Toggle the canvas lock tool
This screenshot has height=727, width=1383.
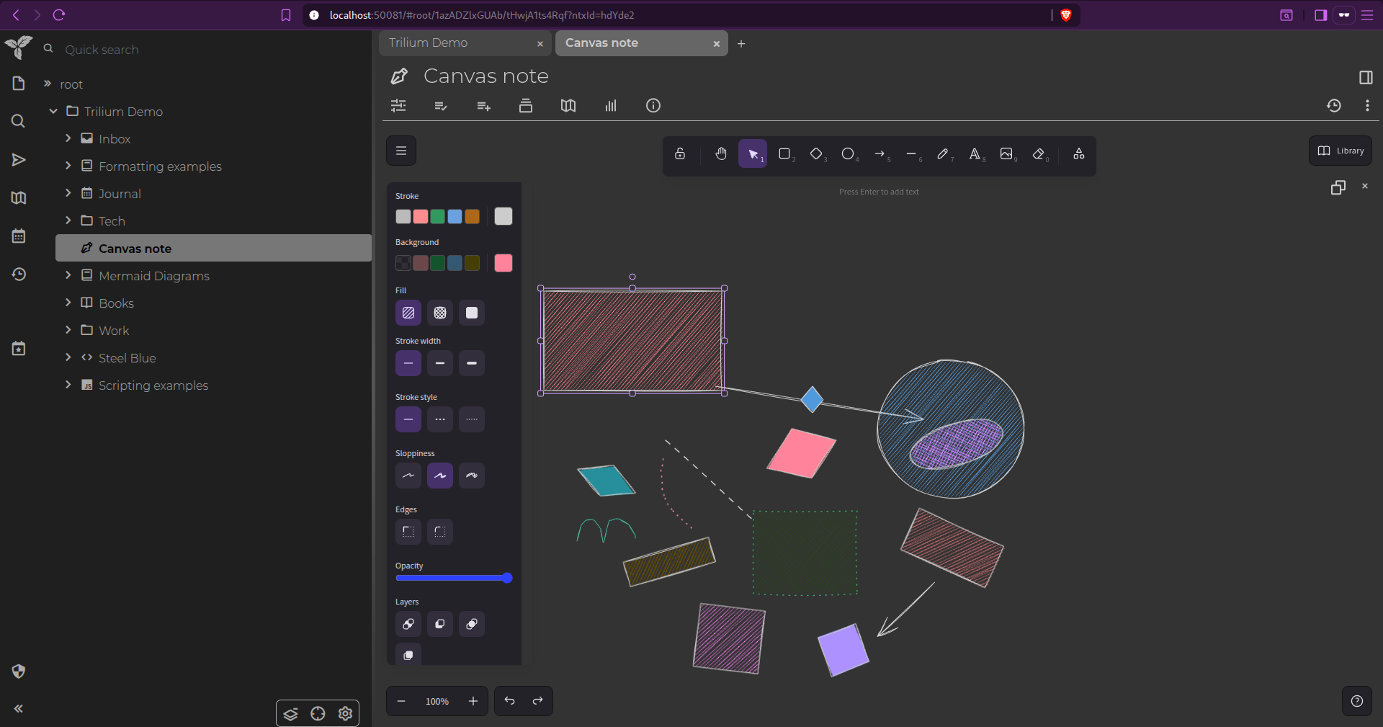679,153
